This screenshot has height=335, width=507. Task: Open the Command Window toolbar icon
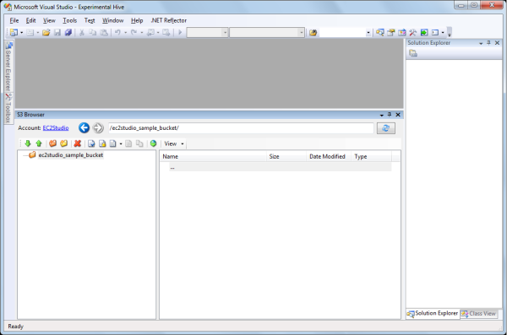point(435,32)
